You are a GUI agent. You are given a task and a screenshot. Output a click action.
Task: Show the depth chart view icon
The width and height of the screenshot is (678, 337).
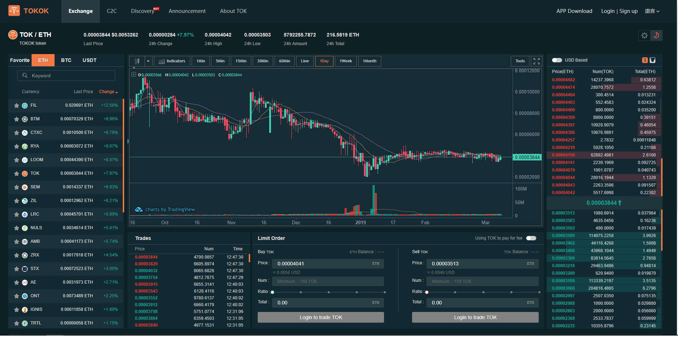click(x=653, y=60)
